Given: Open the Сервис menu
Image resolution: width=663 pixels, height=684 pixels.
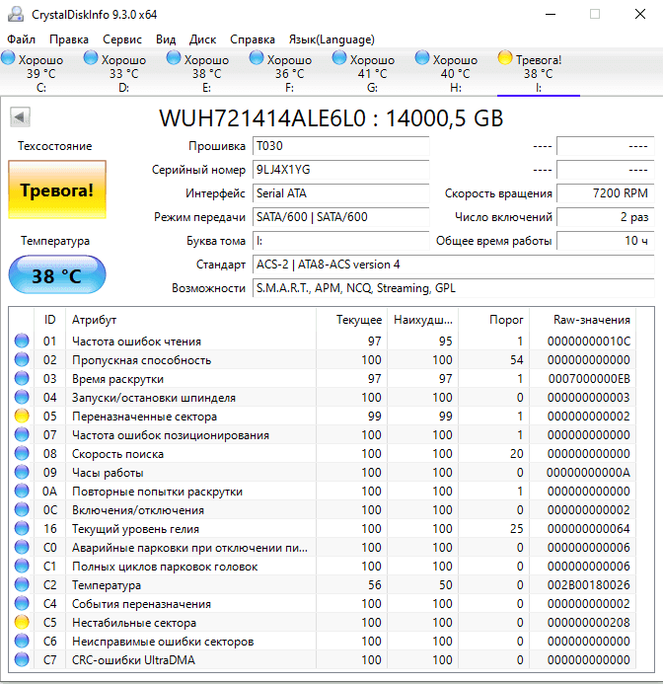Looking at the screenshot, I should 122,39.
